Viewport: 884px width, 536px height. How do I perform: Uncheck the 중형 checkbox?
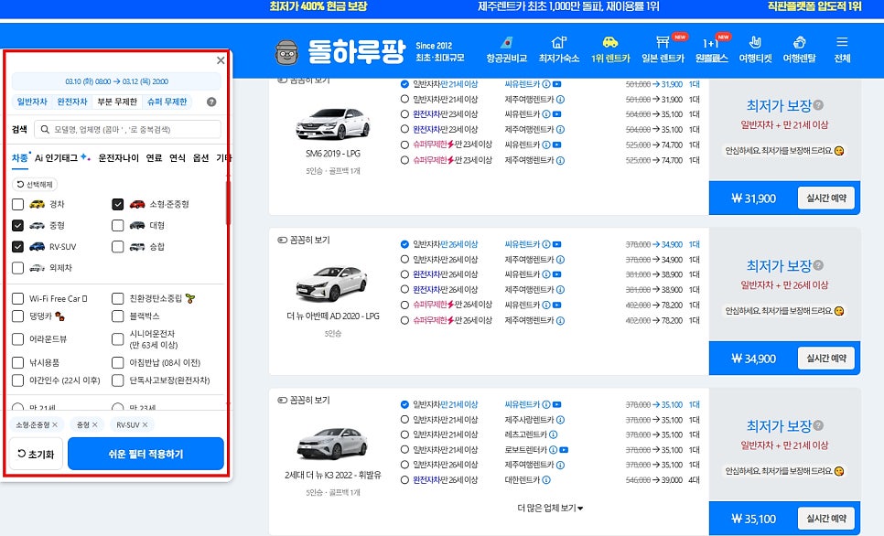tap(18, 225)
